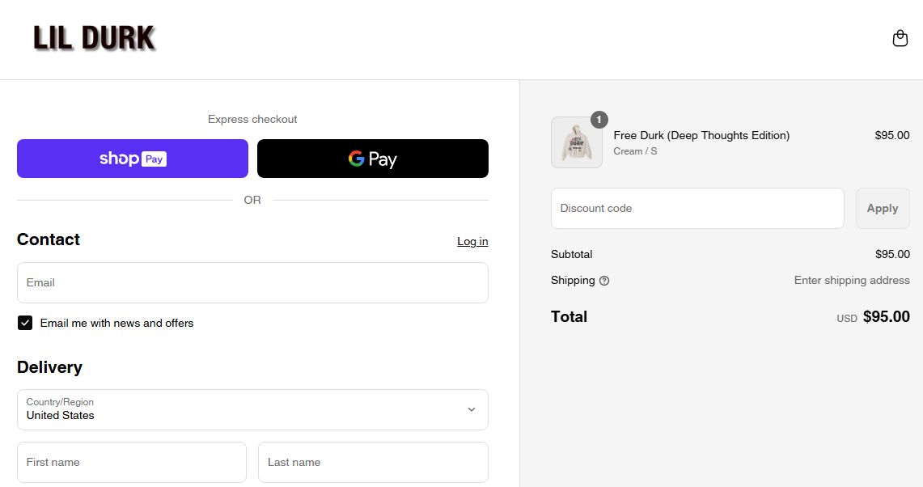Select the 'Cream / S' variant text
Viewport: 923px width, 487px height.
point(635,151)
